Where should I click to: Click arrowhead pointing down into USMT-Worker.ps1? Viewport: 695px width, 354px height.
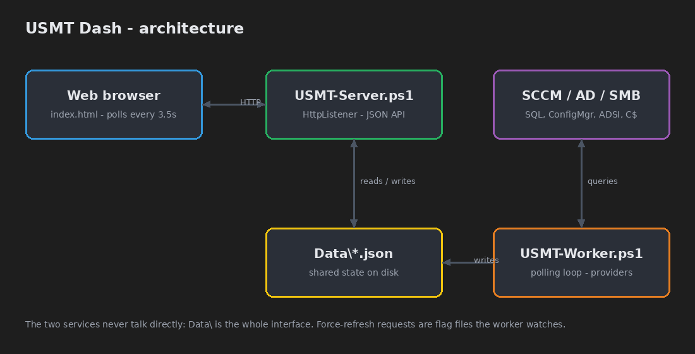point(581,224)
